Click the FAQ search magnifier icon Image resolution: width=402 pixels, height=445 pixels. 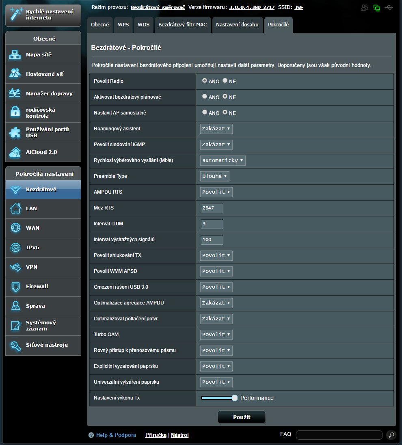click(391, 435)
